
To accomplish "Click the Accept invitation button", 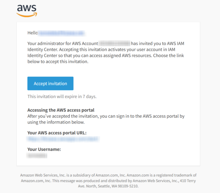I will click(50, 83).
